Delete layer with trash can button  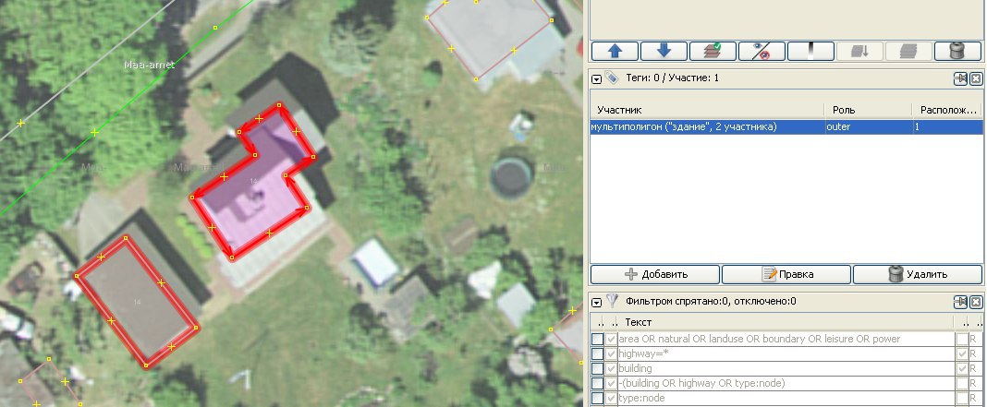[957, 51]
